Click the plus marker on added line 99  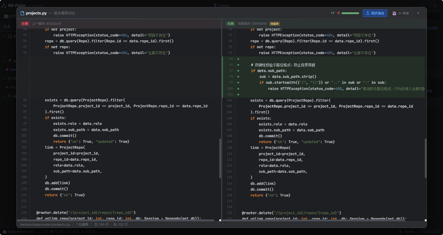(x=238, y=83)
